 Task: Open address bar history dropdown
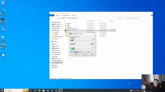tap(117, 18)
